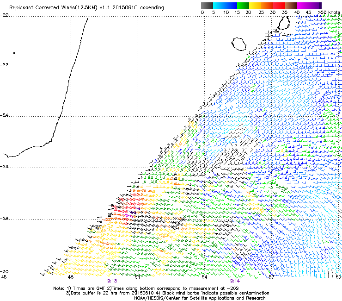The width and height of the screenshot is (342, 301).
Task: Click the '>50 knots' legend label
Action: pos(329,13)
